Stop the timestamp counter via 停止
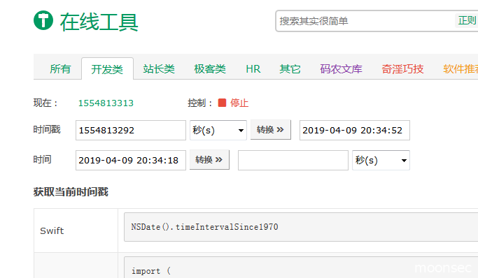The image size is (478, 278). (239, 103)
